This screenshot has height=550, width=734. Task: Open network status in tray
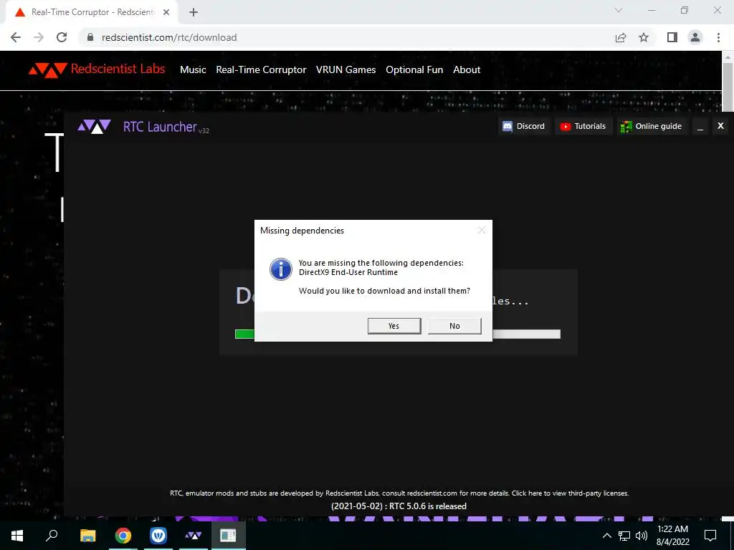click(x=624, y=536)
